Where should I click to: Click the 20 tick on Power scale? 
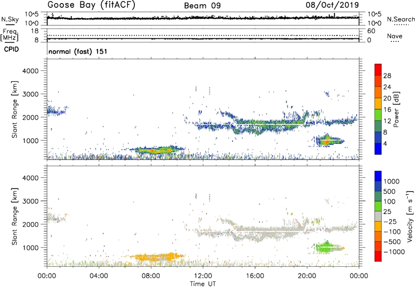(x=387, y=98)
